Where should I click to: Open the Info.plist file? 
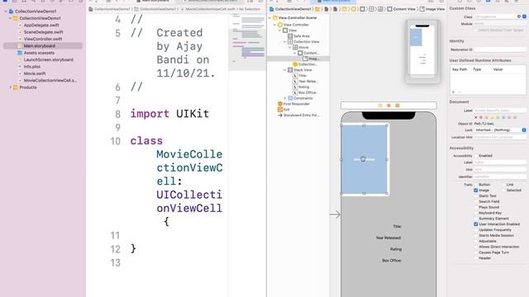(32, 67)
